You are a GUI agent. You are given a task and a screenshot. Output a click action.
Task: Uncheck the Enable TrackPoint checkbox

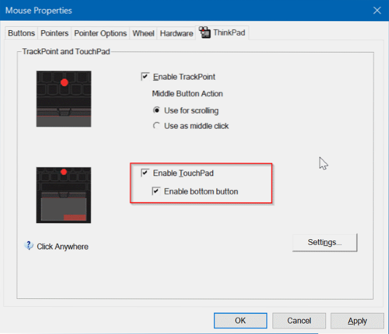pos(145,77)
